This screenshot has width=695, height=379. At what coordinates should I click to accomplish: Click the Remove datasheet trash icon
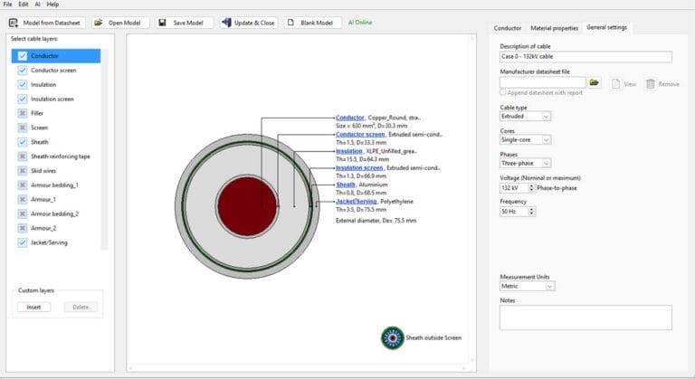[651, 84]
